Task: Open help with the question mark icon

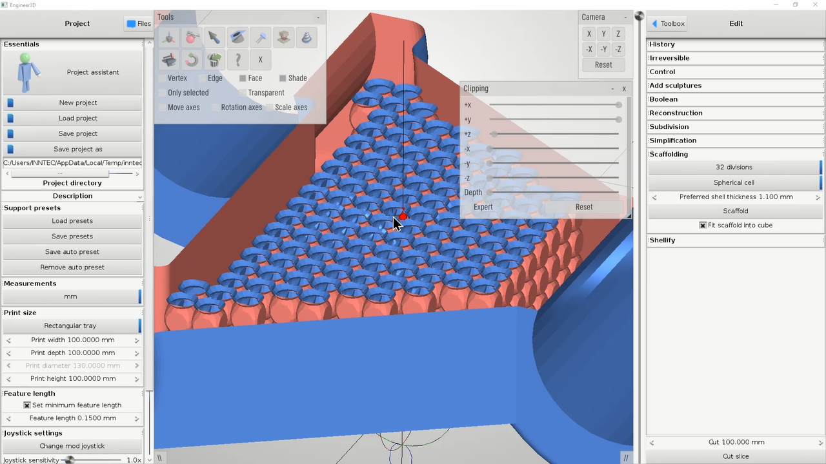Action: pyautogui.click(x=238, y=60)
